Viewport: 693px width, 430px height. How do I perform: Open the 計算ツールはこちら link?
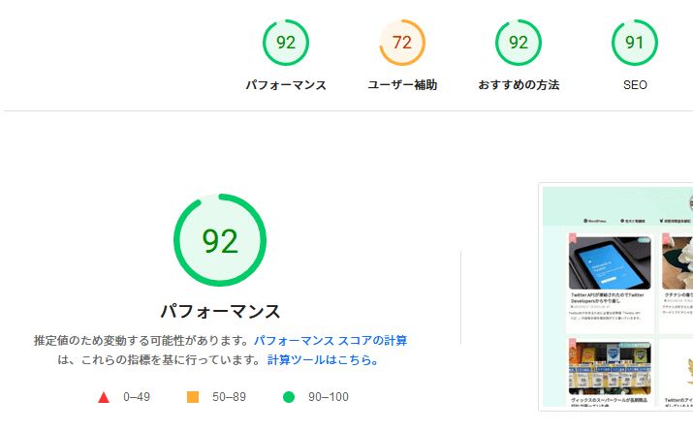(322, 360)
